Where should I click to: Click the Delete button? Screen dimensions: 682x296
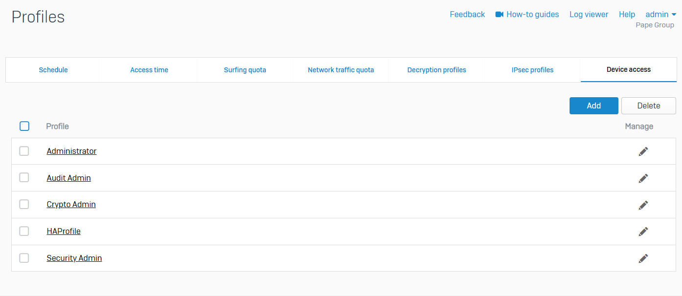coord(648,106)
